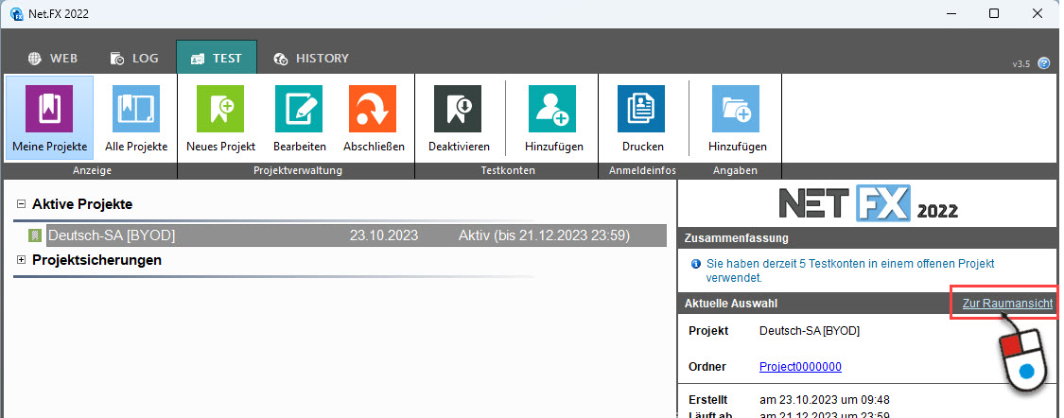Switch to the LOG tab

click(x=134, y=59)
